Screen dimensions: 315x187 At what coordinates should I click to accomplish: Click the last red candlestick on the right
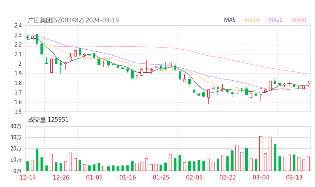point(308,84)
